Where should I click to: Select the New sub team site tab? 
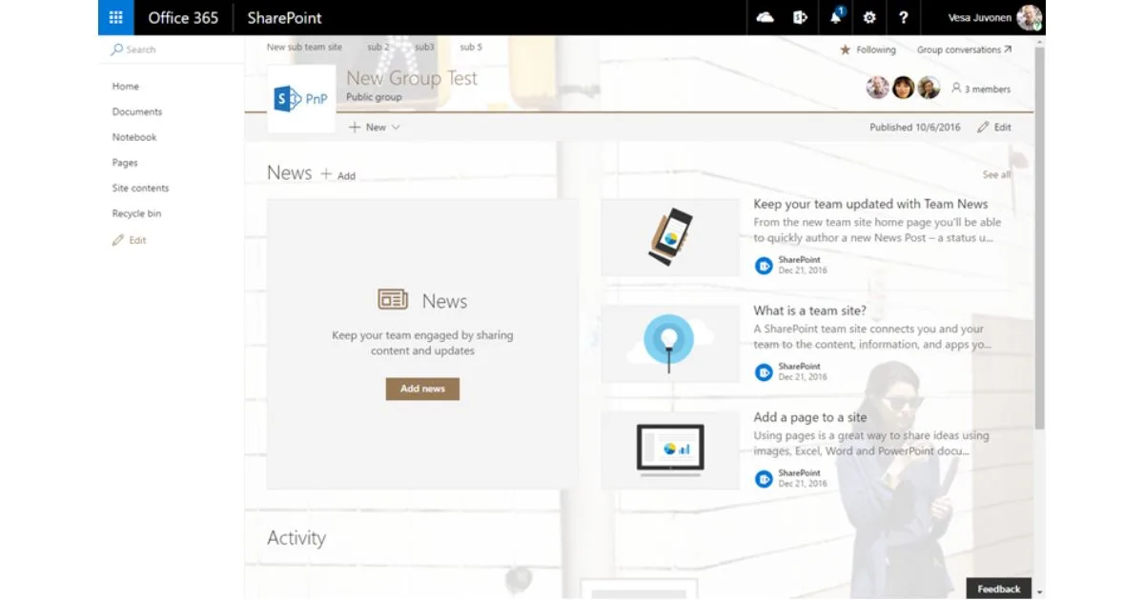pyautogui.click(x=304, y=47)
